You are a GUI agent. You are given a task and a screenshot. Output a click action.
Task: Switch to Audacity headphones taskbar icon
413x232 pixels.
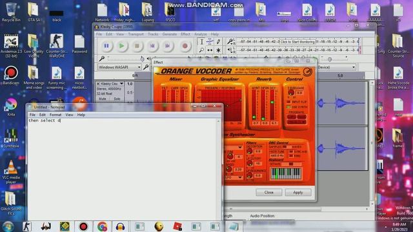[121, 226]
